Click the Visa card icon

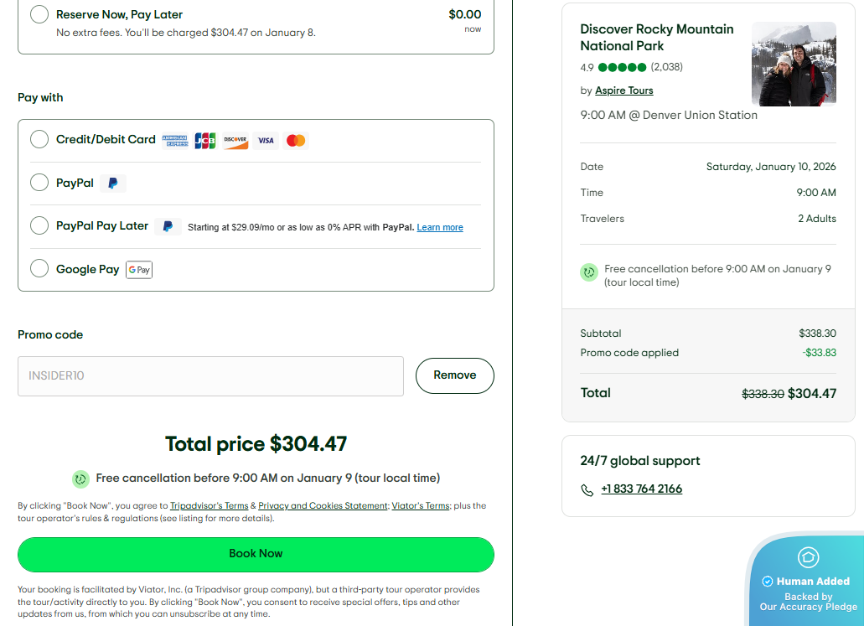pos(266,141)
